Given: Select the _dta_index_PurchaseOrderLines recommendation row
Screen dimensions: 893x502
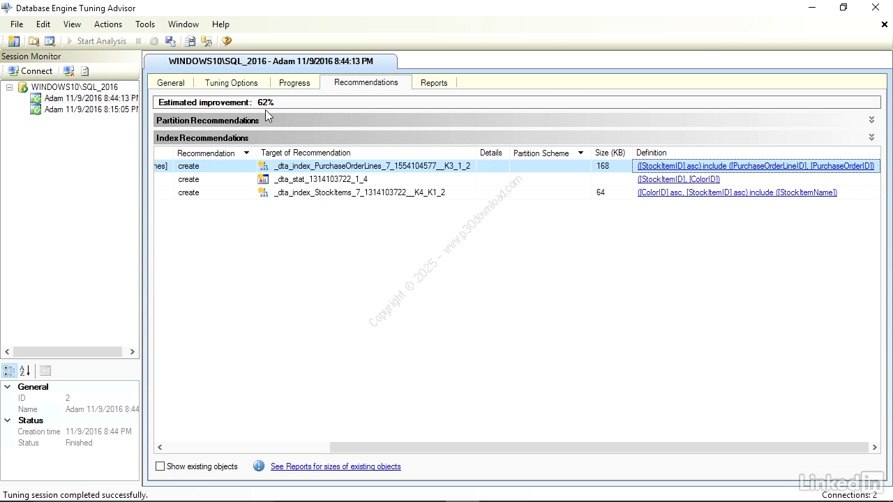Looking at the screenshot, I should click(516, 166).
